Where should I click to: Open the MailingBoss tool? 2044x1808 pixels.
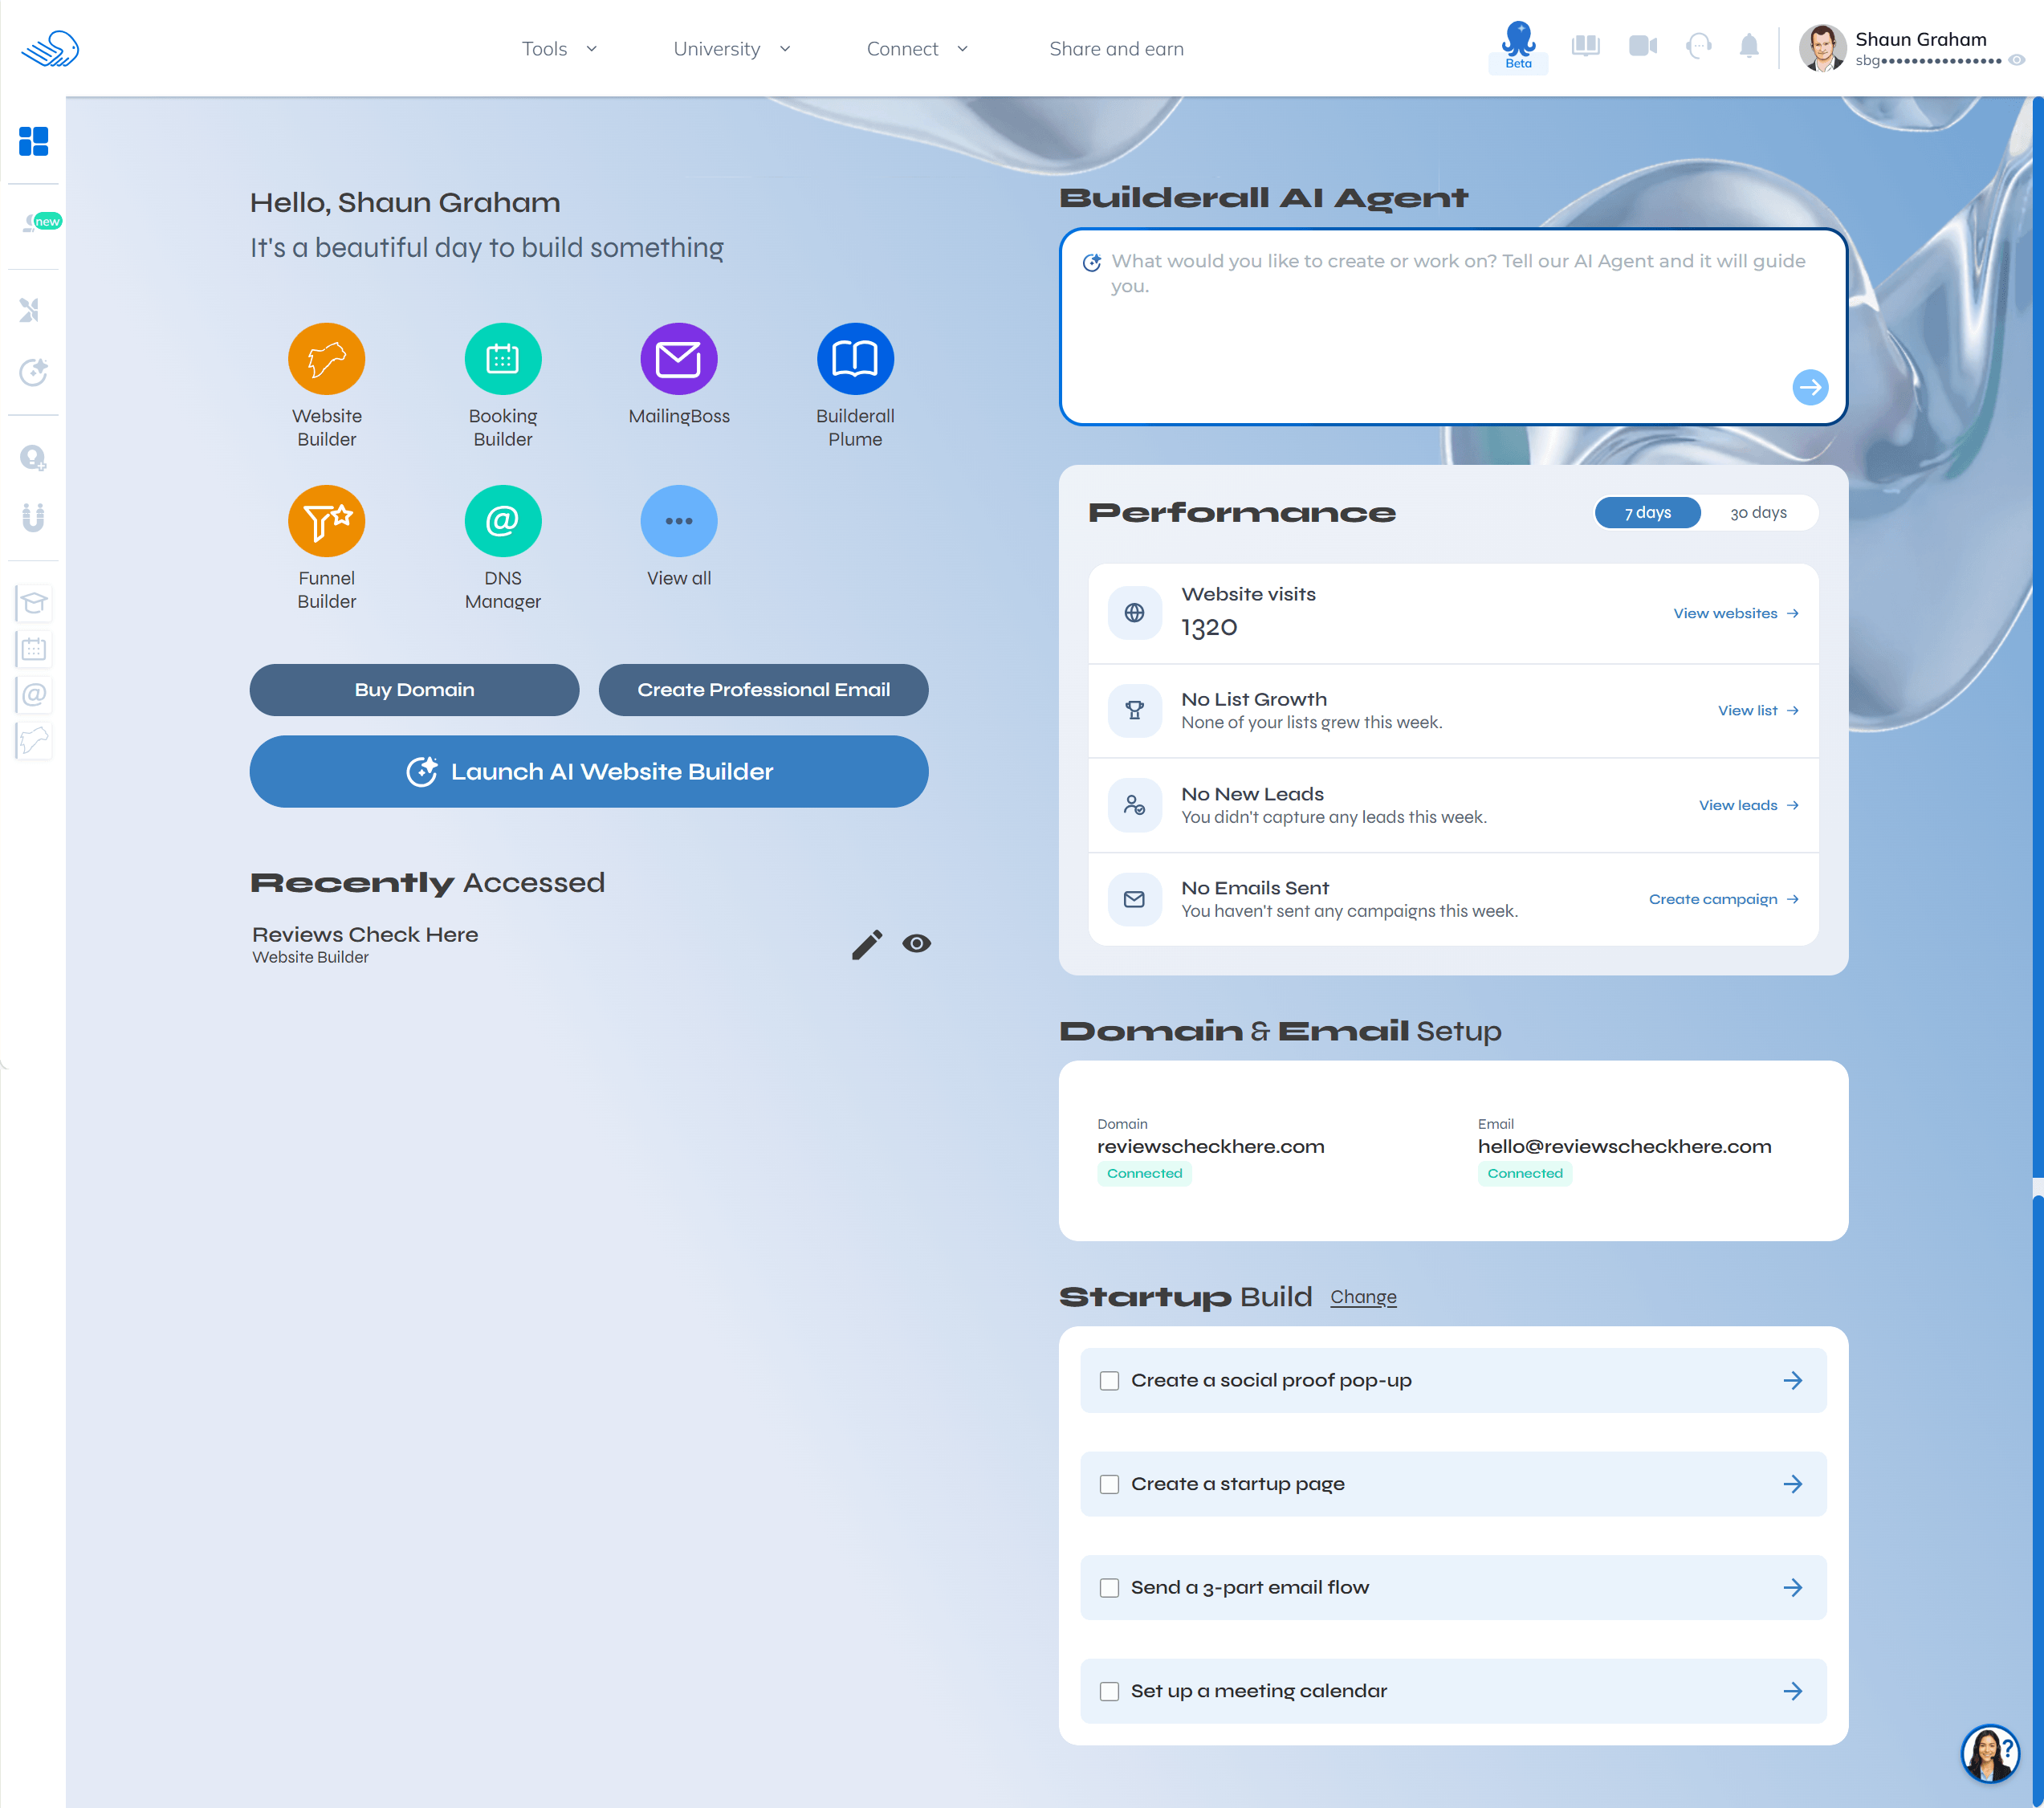(x=679, y=374)
